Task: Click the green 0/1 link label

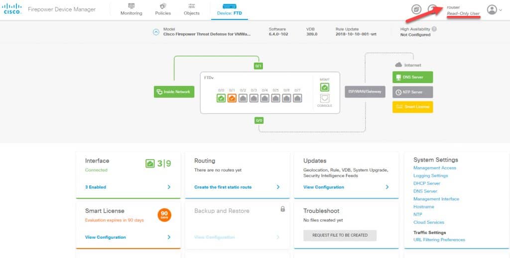Action: point(258,66)
